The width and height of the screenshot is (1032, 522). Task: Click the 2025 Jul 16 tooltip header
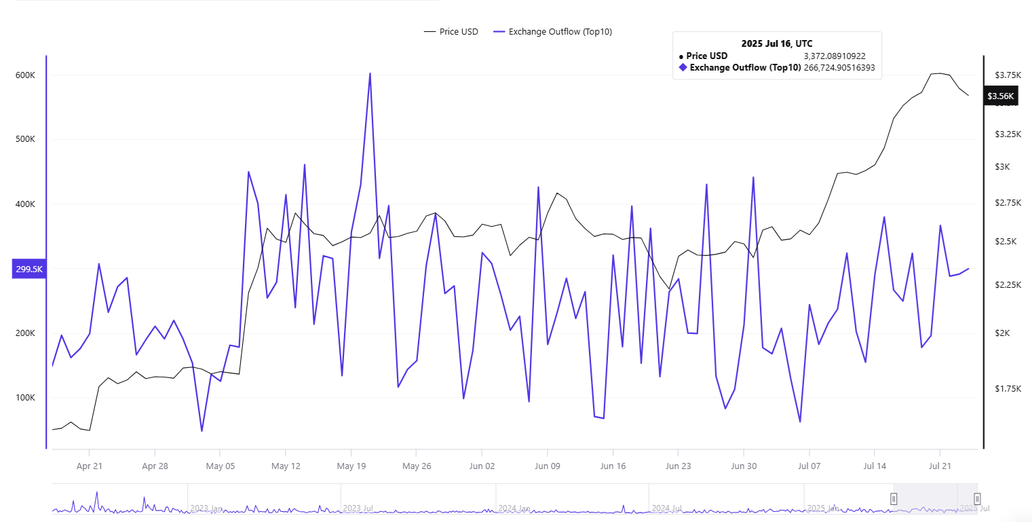click(777, 43)
